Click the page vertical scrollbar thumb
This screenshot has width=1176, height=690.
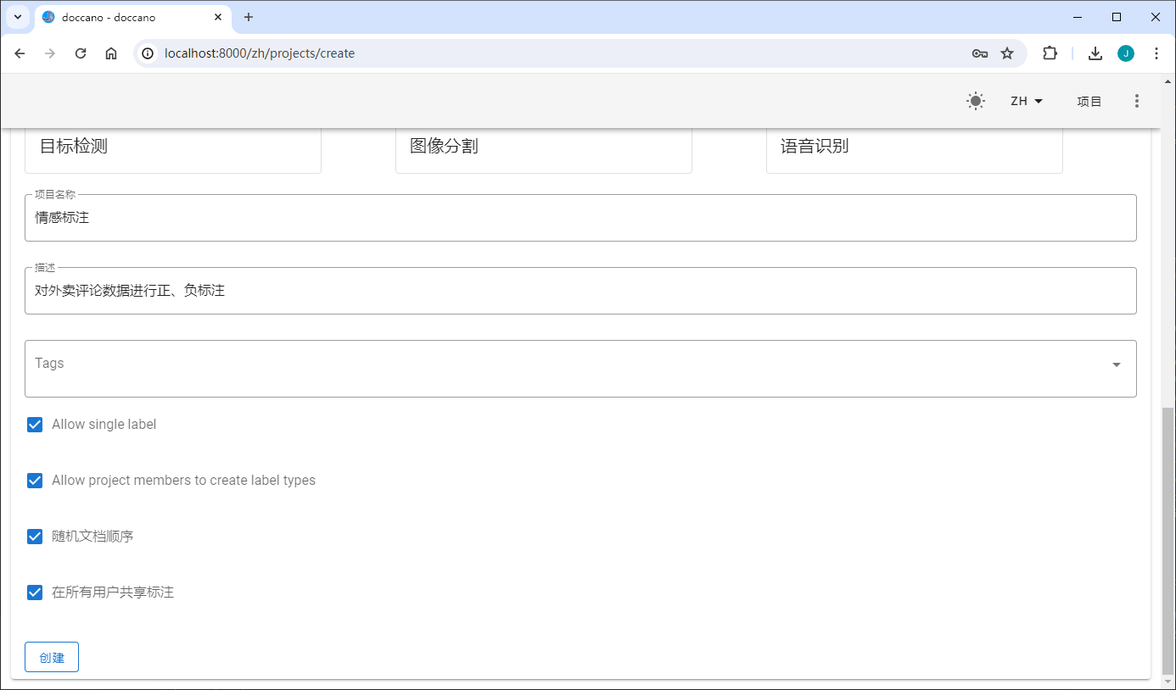click(x=1168, y=540)
